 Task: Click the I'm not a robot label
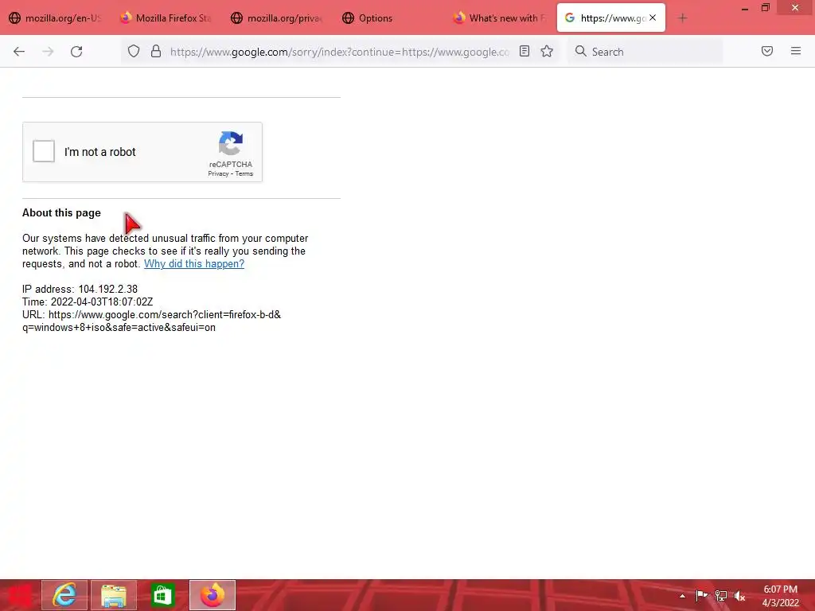click(x=99, y=152)
